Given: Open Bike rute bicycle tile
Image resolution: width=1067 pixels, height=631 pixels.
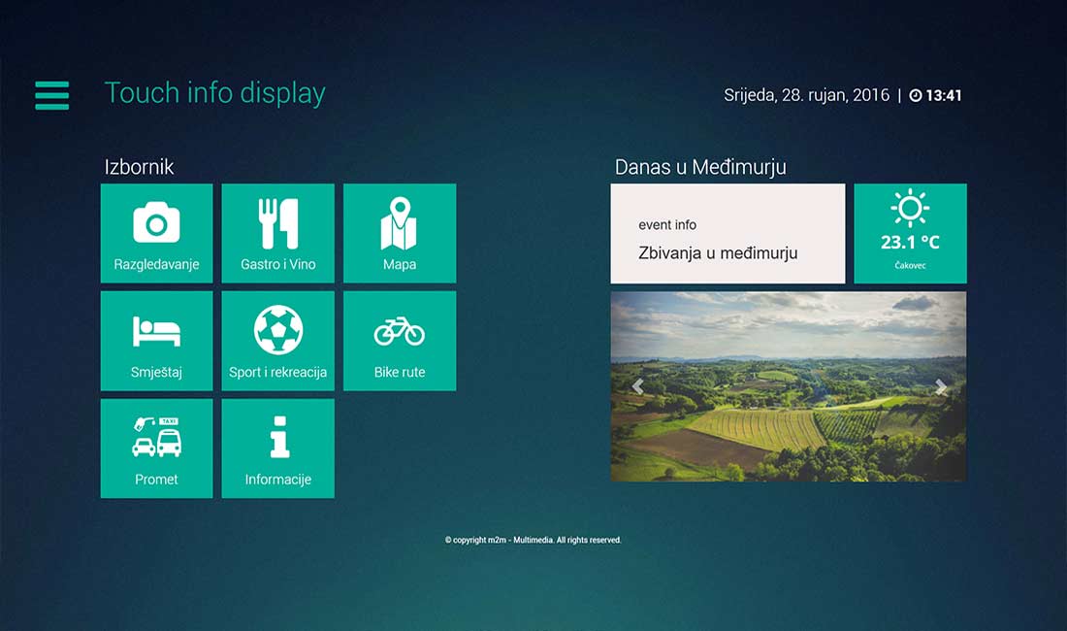Looking at the screenshot, I should tap(400, 341).
